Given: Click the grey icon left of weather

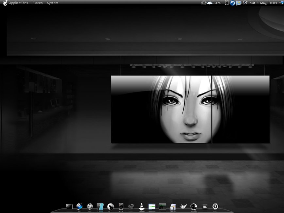Looking at the screenshot, I should click(x=204, y=3).
